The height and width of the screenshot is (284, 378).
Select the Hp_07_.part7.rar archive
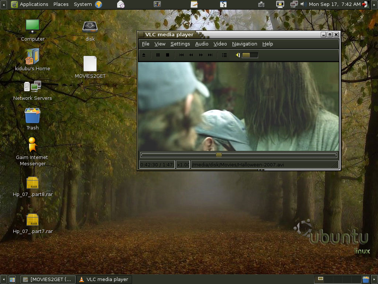32,224
